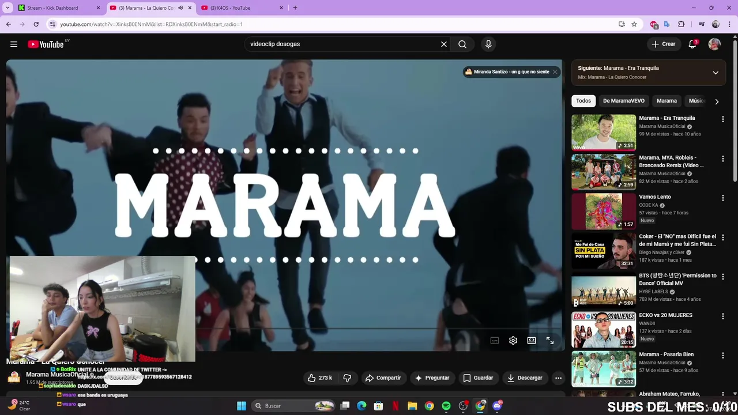Screen dimensions: 738x415
Task: Open Chrome media controls icon
Action: point(702,24)
